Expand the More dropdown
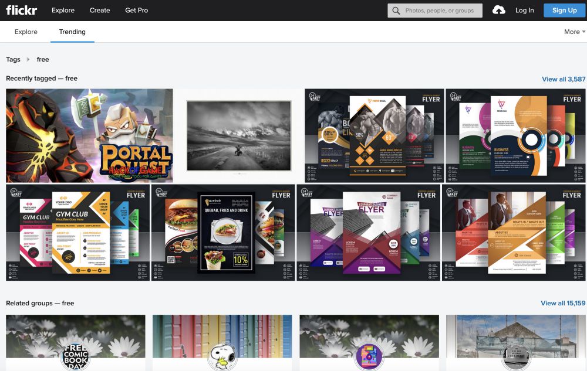This screenshot has width=587, height=371. [x=574, y=32]
